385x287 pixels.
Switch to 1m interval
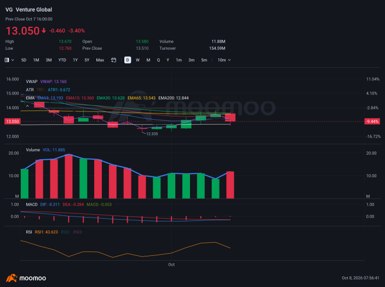[x=179, y=60]
